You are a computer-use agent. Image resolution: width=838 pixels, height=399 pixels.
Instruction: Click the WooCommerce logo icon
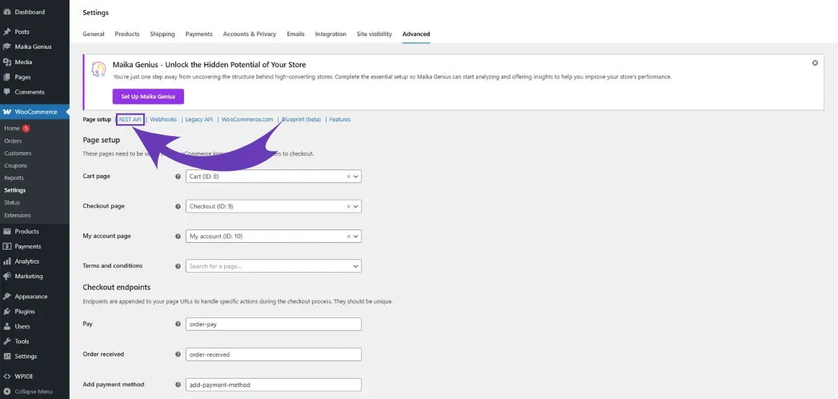point(7,112)
